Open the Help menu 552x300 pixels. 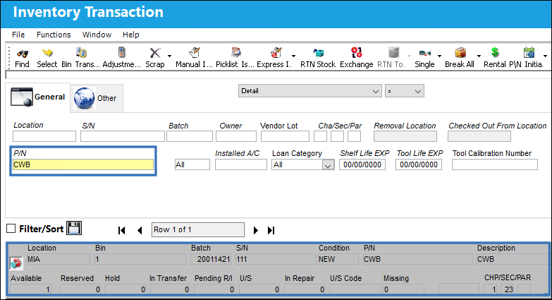[131, 35]
